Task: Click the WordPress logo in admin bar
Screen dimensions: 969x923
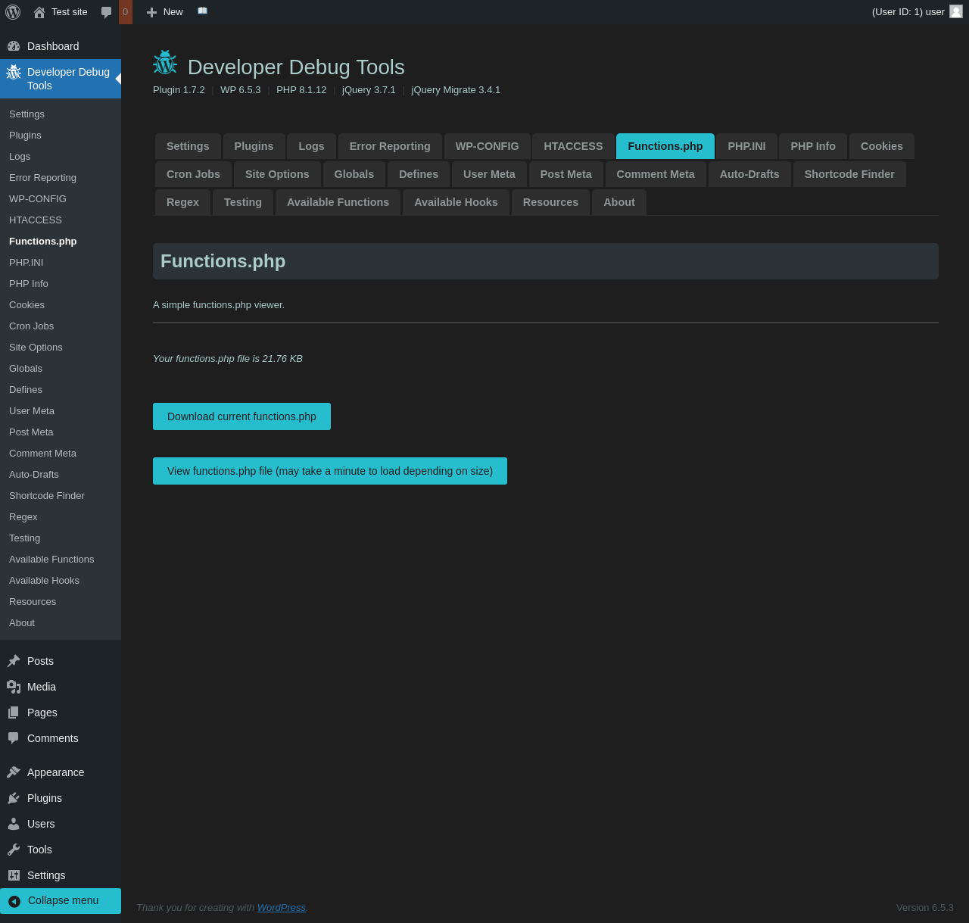Action: [13, 12]
